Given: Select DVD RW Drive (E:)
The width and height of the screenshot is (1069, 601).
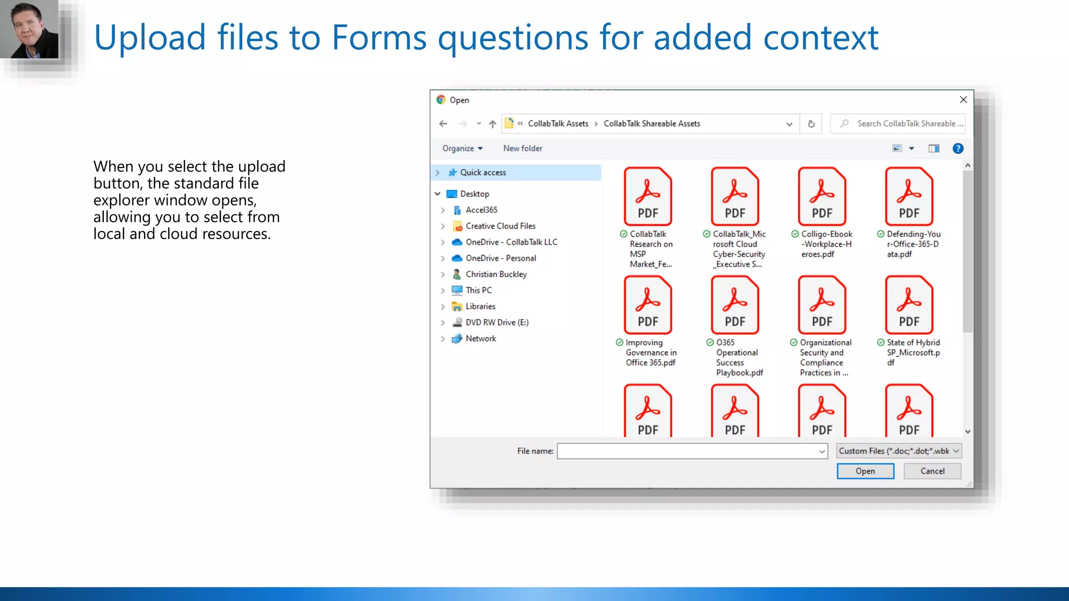Looking at the screenshot, I should [497, 322].
